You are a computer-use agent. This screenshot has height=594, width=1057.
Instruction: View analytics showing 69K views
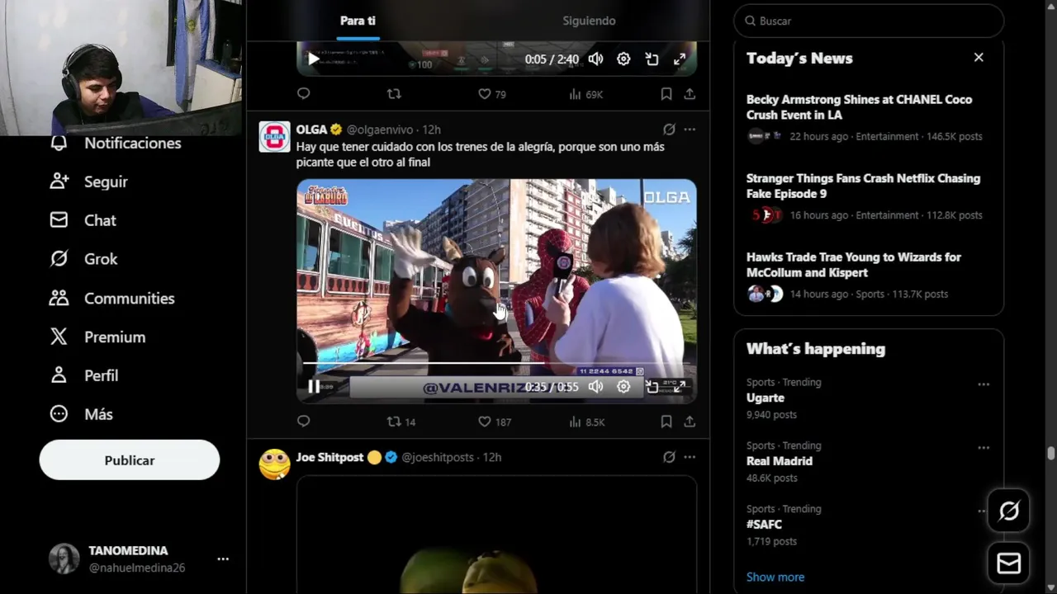[585, 94]
